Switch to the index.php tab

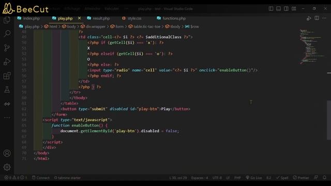click(31, 19)
